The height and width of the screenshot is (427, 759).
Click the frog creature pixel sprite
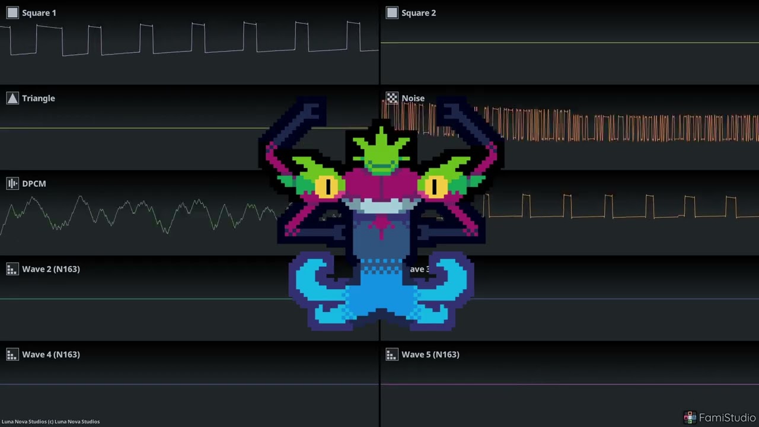click(381, 213)
